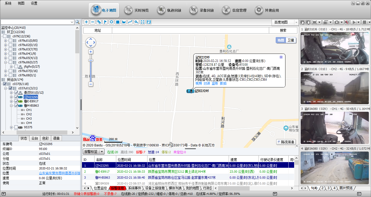Click zoom-out minus on map slider
The height and width of the screenshot is (197, 371).
pos(91,84)
